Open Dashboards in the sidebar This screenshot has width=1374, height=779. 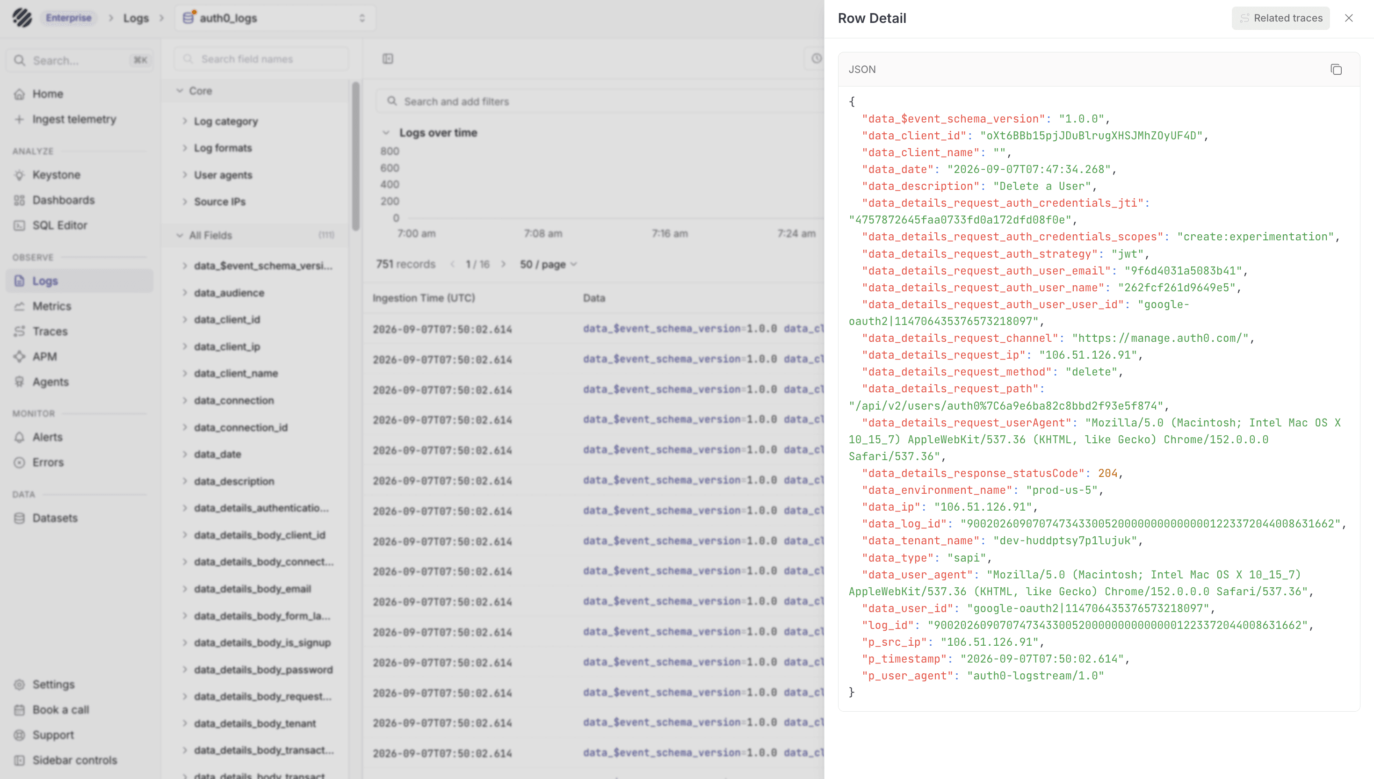pos(80,200)
